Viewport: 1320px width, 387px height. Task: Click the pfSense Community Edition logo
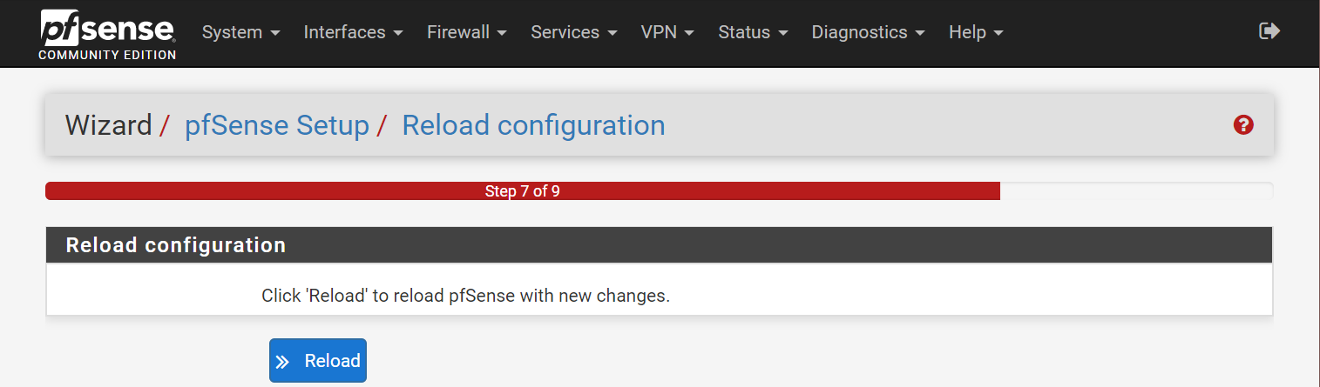(x=108, y=35)
